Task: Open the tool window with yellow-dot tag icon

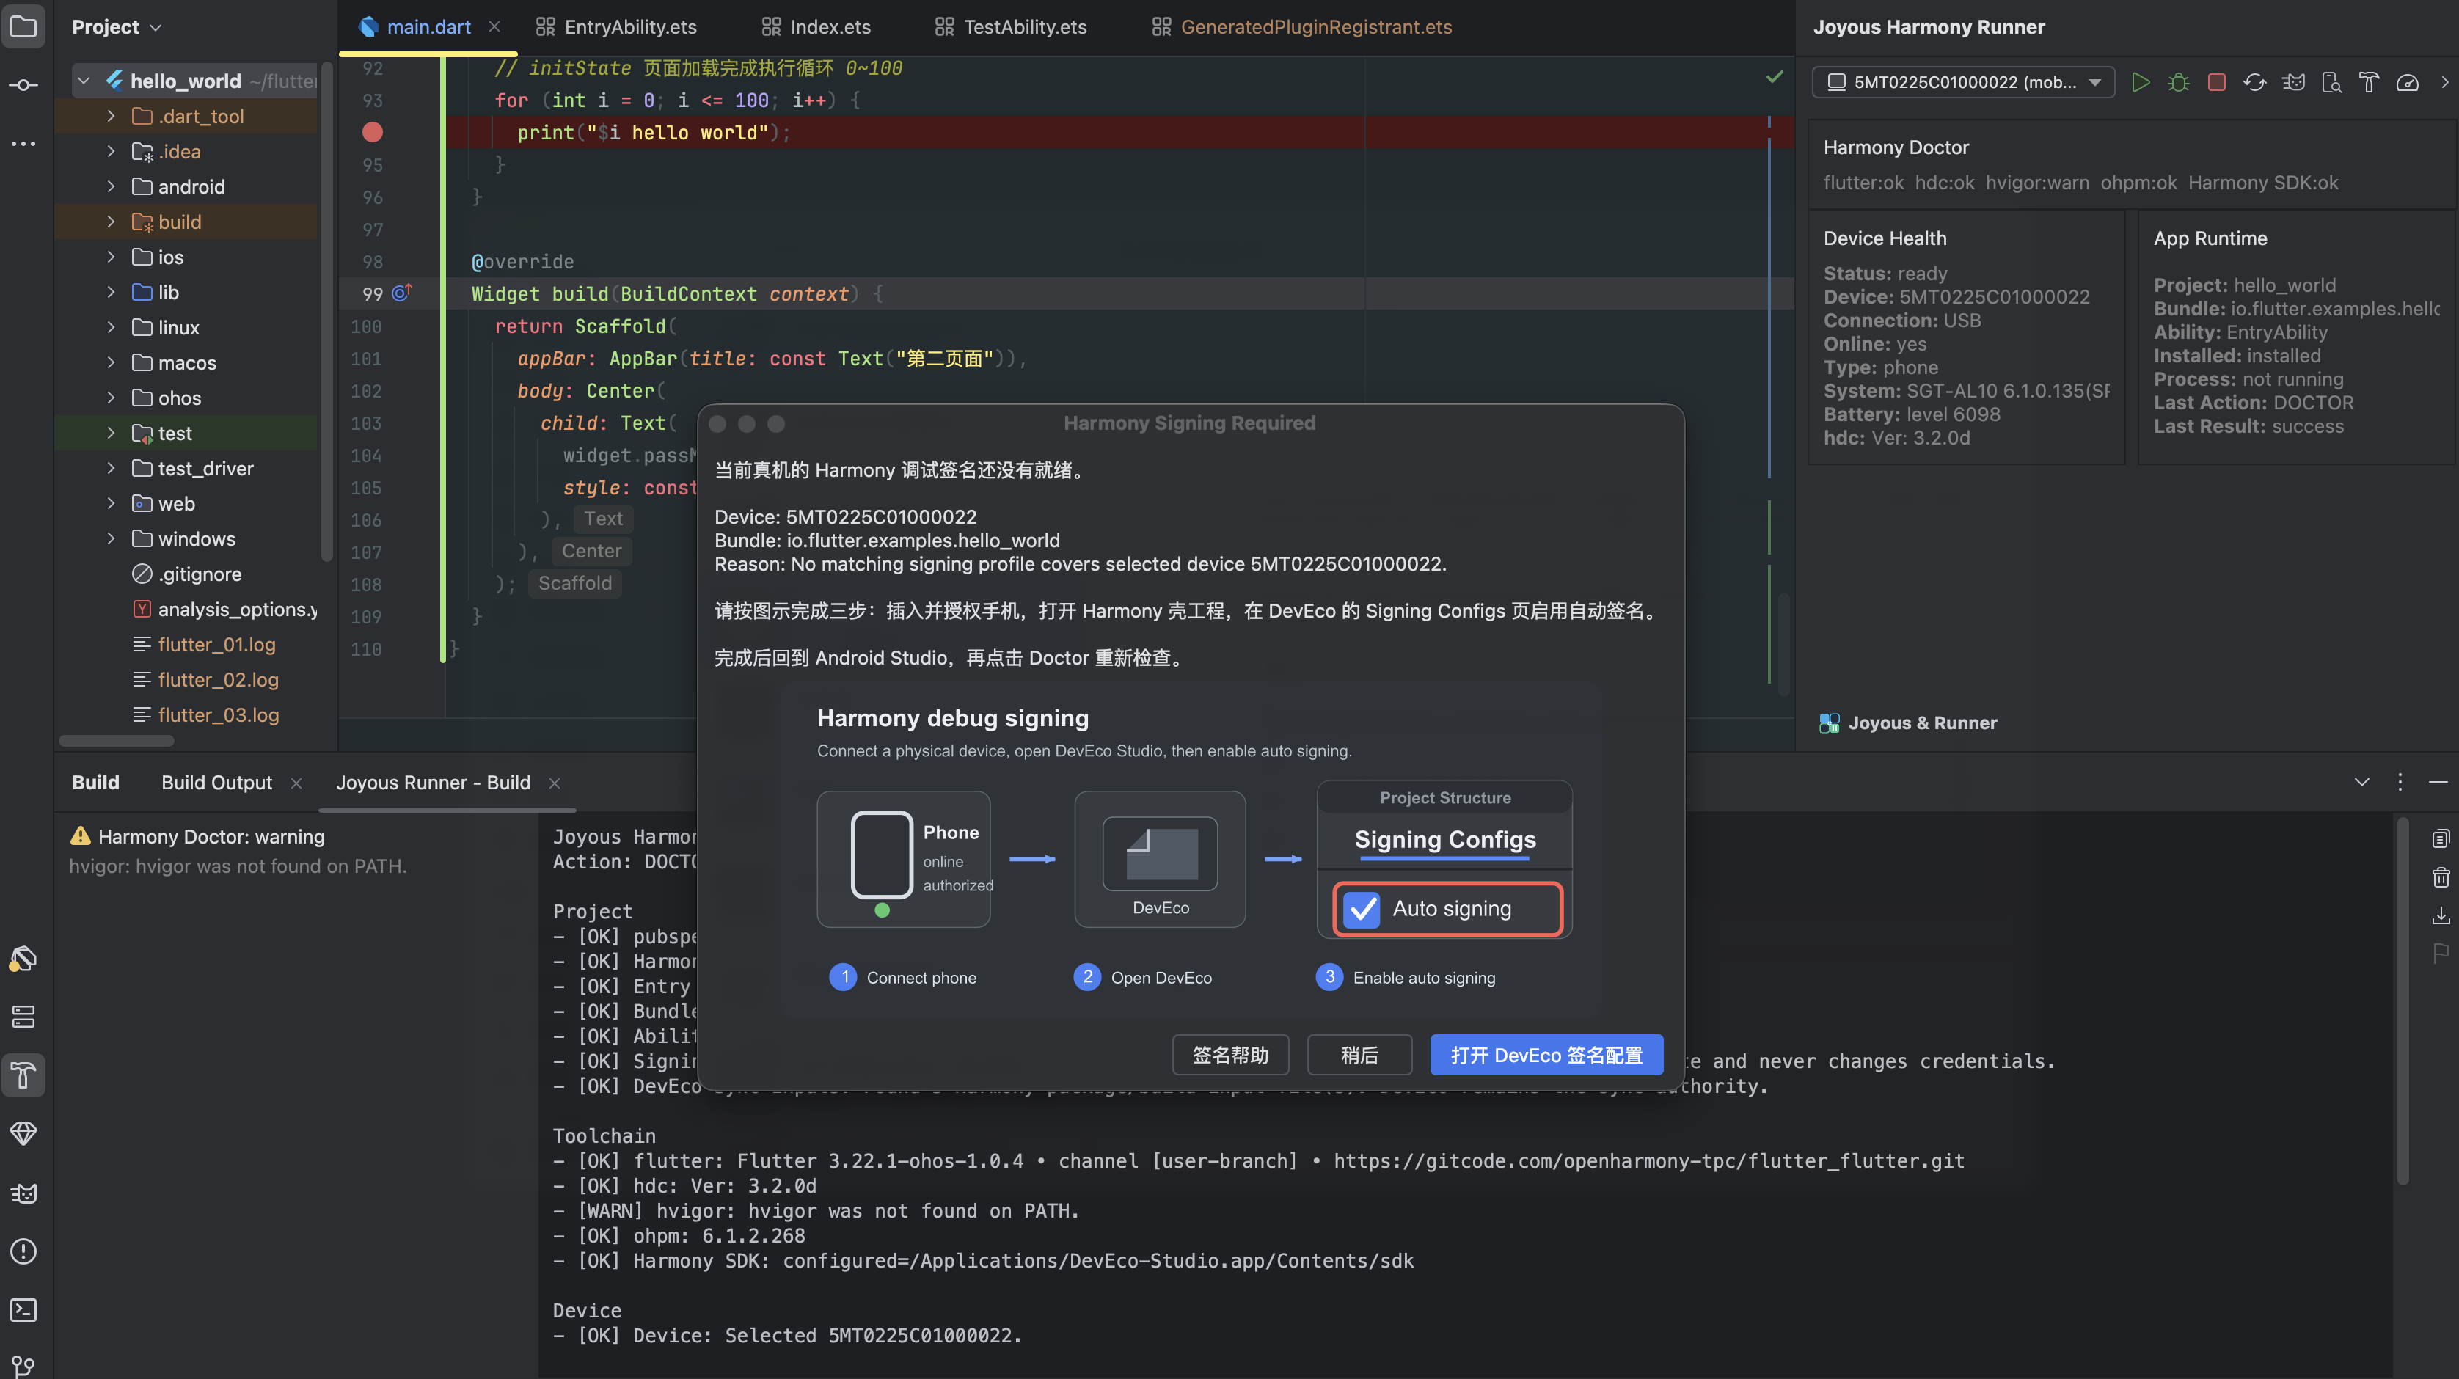Action: pos(24,958)
